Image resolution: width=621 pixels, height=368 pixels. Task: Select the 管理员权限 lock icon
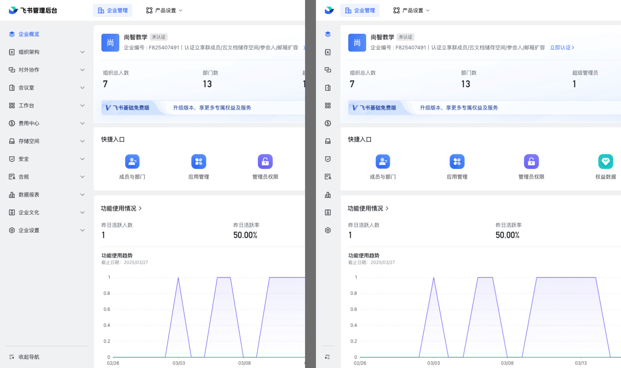point(265,162)
